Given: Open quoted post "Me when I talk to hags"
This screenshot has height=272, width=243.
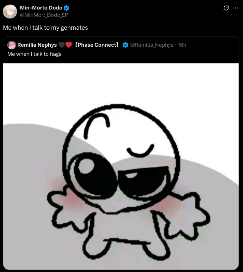Looking at the screenshot, I should [34, 54].
